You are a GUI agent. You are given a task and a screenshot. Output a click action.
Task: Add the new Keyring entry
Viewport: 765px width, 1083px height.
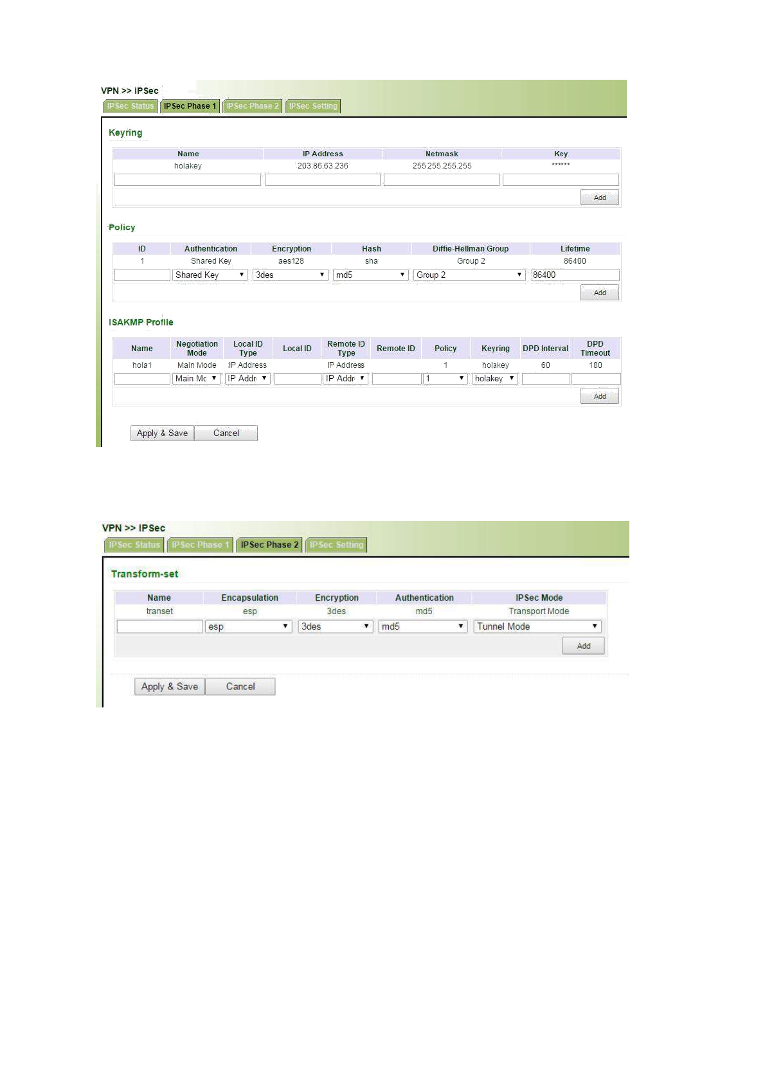(x=600, y=197)
